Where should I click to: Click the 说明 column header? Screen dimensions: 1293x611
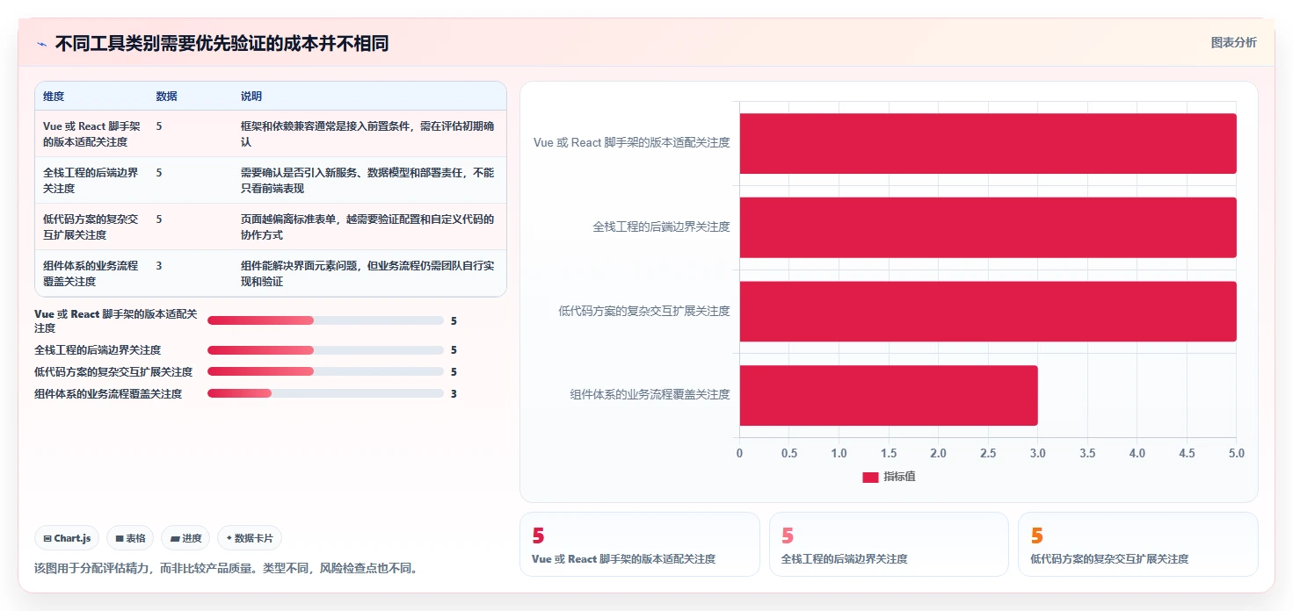pos(251,97)
